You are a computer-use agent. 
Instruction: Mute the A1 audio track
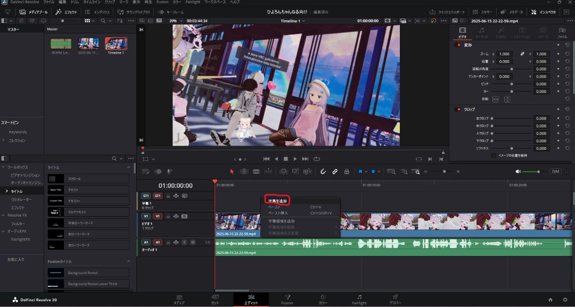pos(193,242)
